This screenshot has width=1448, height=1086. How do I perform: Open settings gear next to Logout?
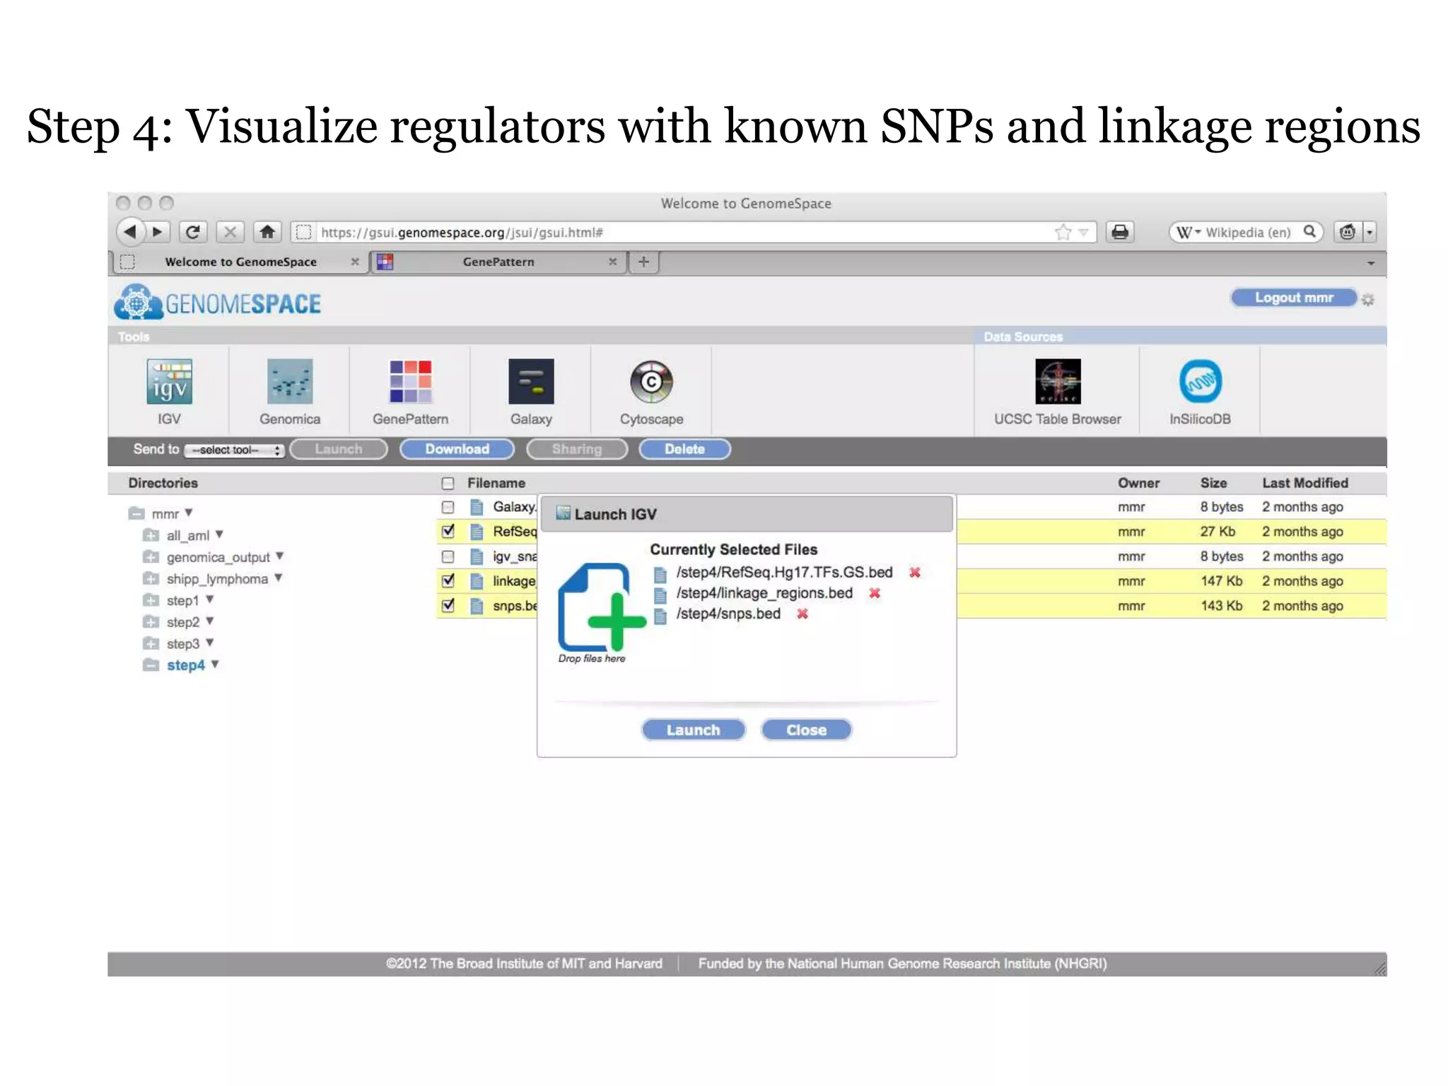pyautogui.click(x=1368, y=300)
